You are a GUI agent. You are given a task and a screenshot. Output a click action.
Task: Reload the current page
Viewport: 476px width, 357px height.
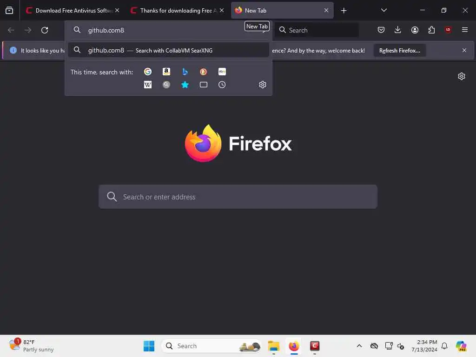(45, 30)
